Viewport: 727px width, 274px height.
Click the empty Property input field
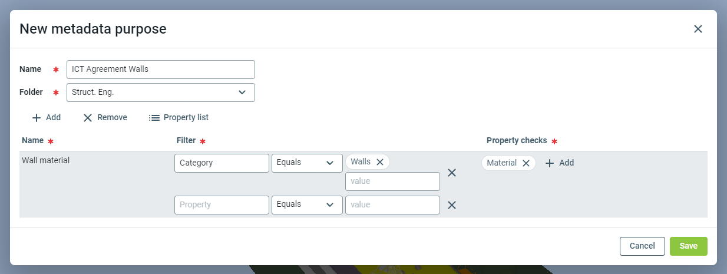[x=222, y=205]
